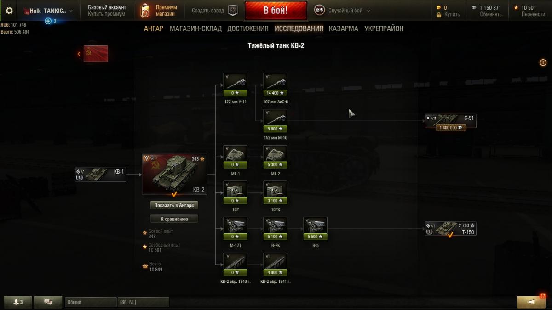Screen dimensions: 552x310
Task: Start battle with В бой! button
Action: (x=276, y=11)
